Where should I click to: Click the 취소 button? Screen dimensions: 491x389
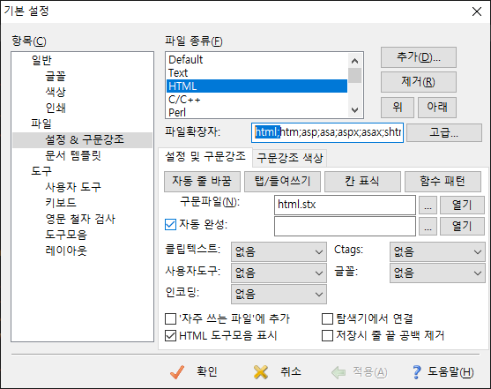click(x=278, y=372)
